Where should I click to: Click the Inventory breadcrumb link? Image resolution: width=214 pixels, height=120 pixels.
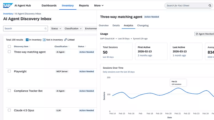coord(8,14)
